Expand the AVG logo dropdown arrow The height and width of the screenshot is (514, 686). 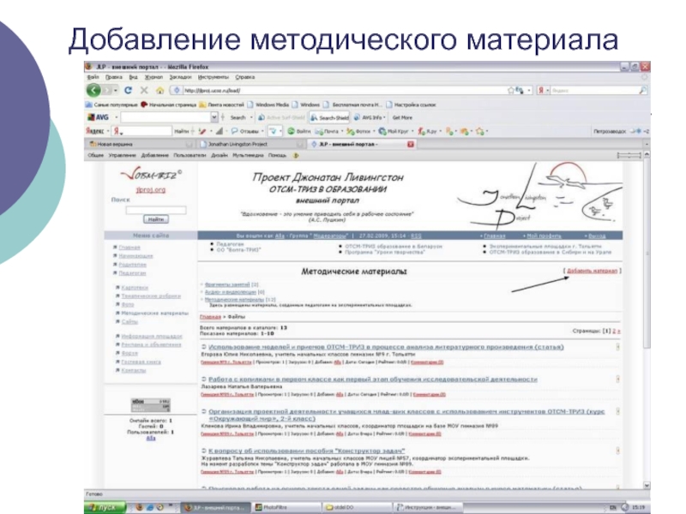click(x=117, y=117)
